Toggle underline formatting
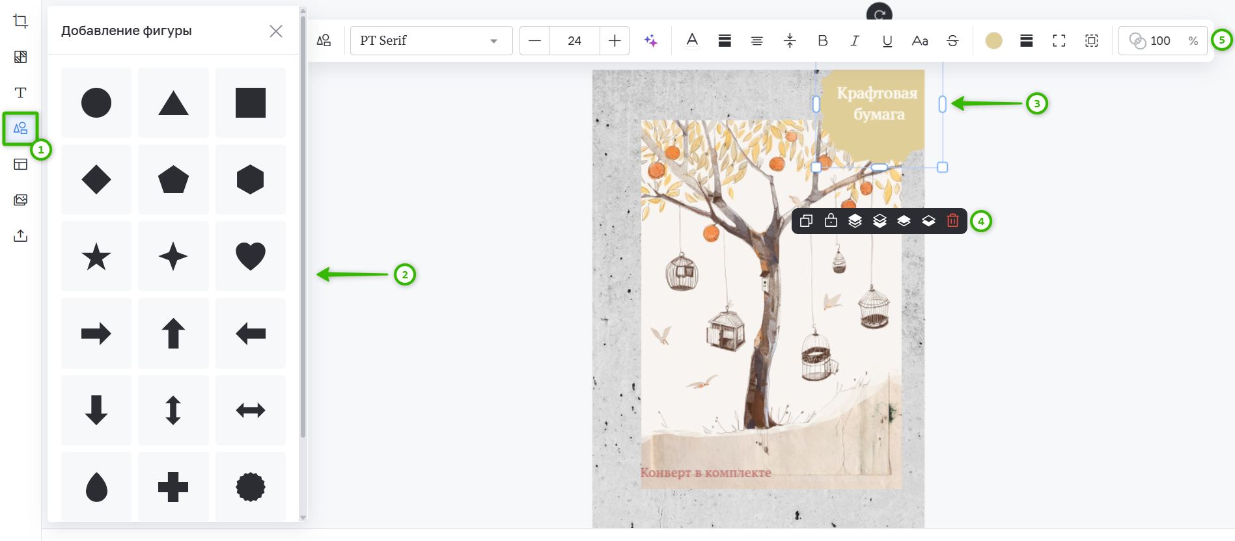 click(887, 41)
